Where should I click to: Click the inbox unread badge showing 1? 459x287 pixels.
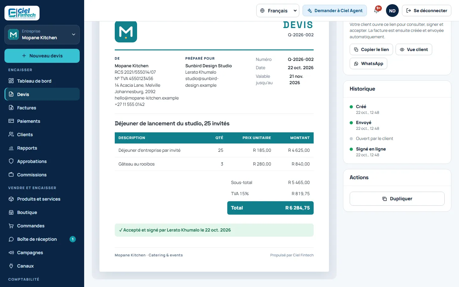(x=73, y=239)
